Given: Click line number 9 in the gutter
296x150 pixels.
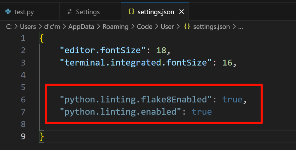Looking at the screenshot, I should coord(23,136).
